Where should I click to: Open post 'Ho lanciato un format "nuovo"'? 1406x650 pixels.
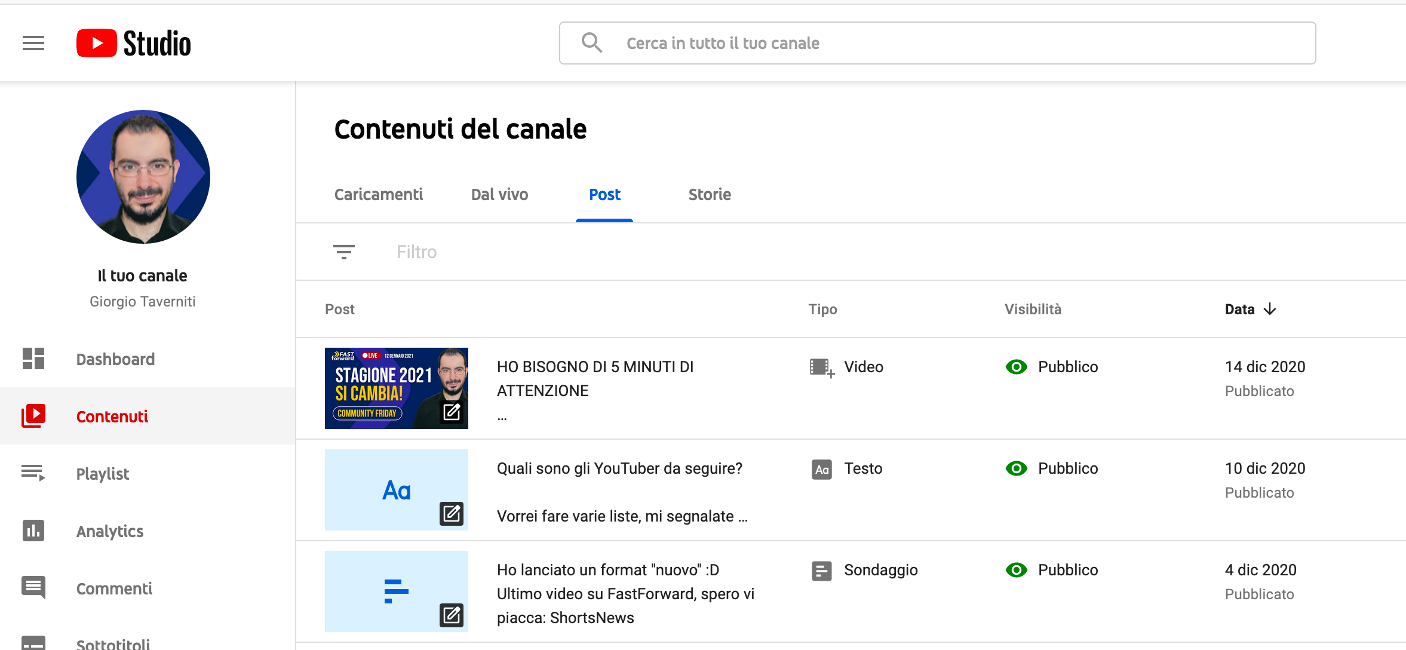(608, 570)
